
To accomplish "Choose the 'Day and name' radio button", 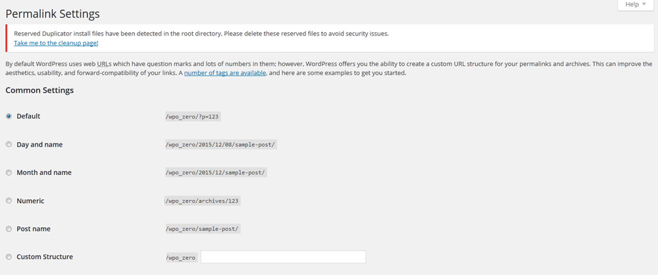I will click(9, 144).
